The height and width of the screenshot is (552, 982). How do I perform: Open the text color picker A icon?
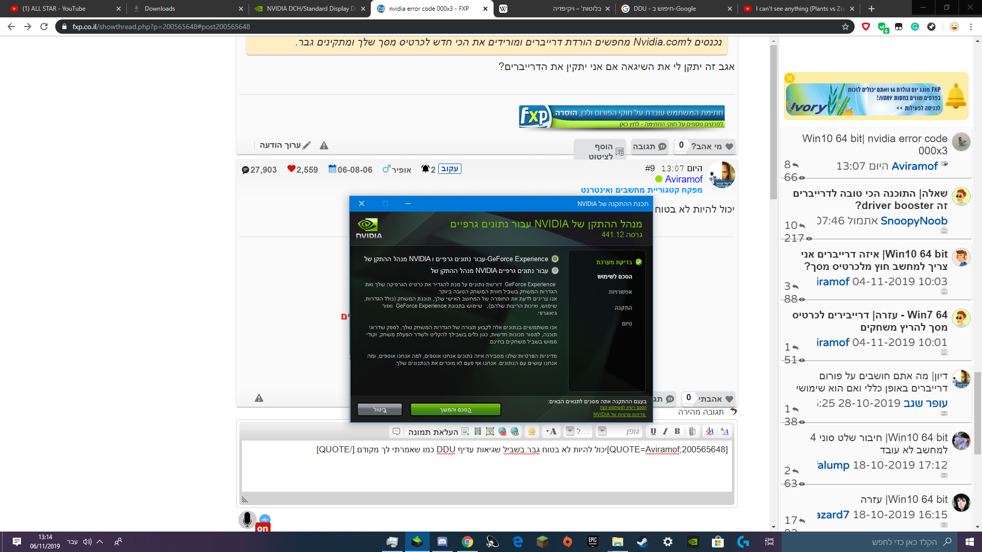pos(553,431)
